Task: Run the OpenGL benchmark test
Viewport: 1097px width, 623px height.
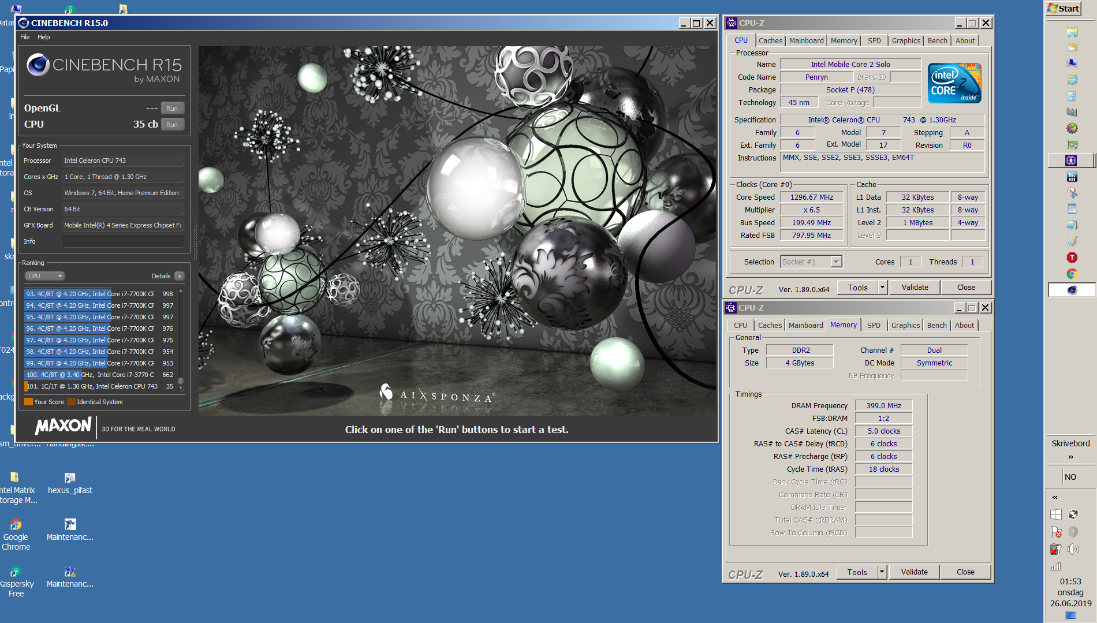Action: point(172,108)
